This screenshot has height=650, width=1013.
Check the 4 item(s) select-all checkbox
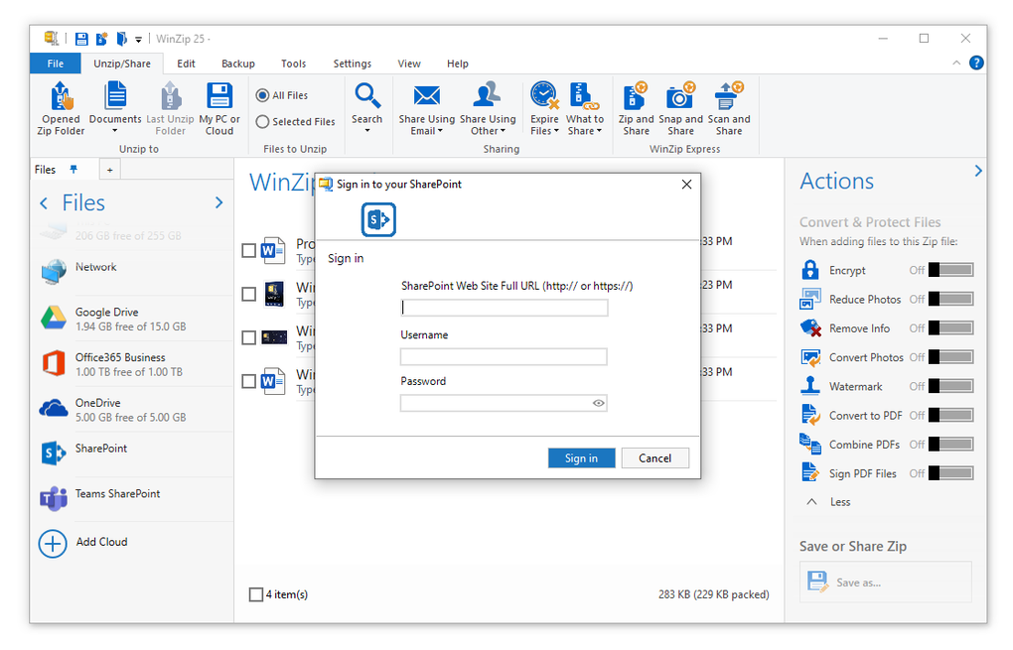tap(256, 594)
